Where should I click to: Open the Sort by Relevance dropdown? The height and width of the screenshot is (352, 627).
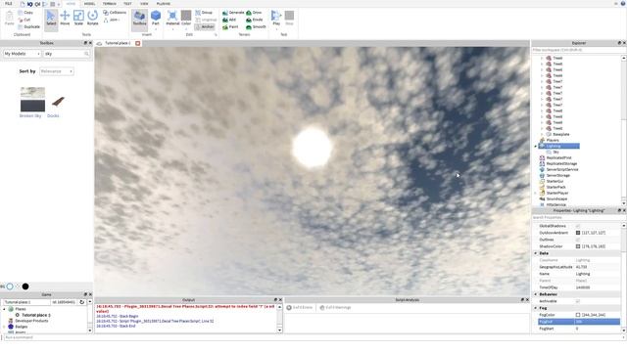57,71
